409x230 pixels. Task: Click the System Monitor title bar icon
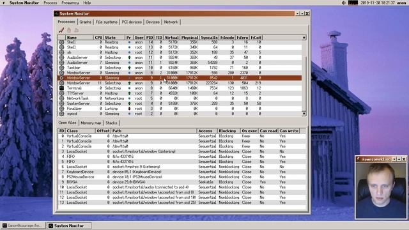click(x=57, y=13)
